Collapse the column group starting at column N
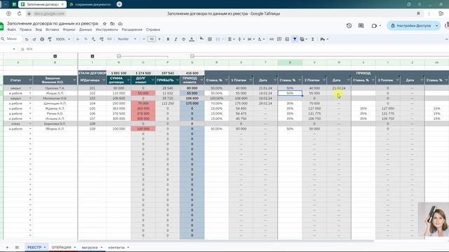This screenshot has width=449, height=252. point(119,56)
